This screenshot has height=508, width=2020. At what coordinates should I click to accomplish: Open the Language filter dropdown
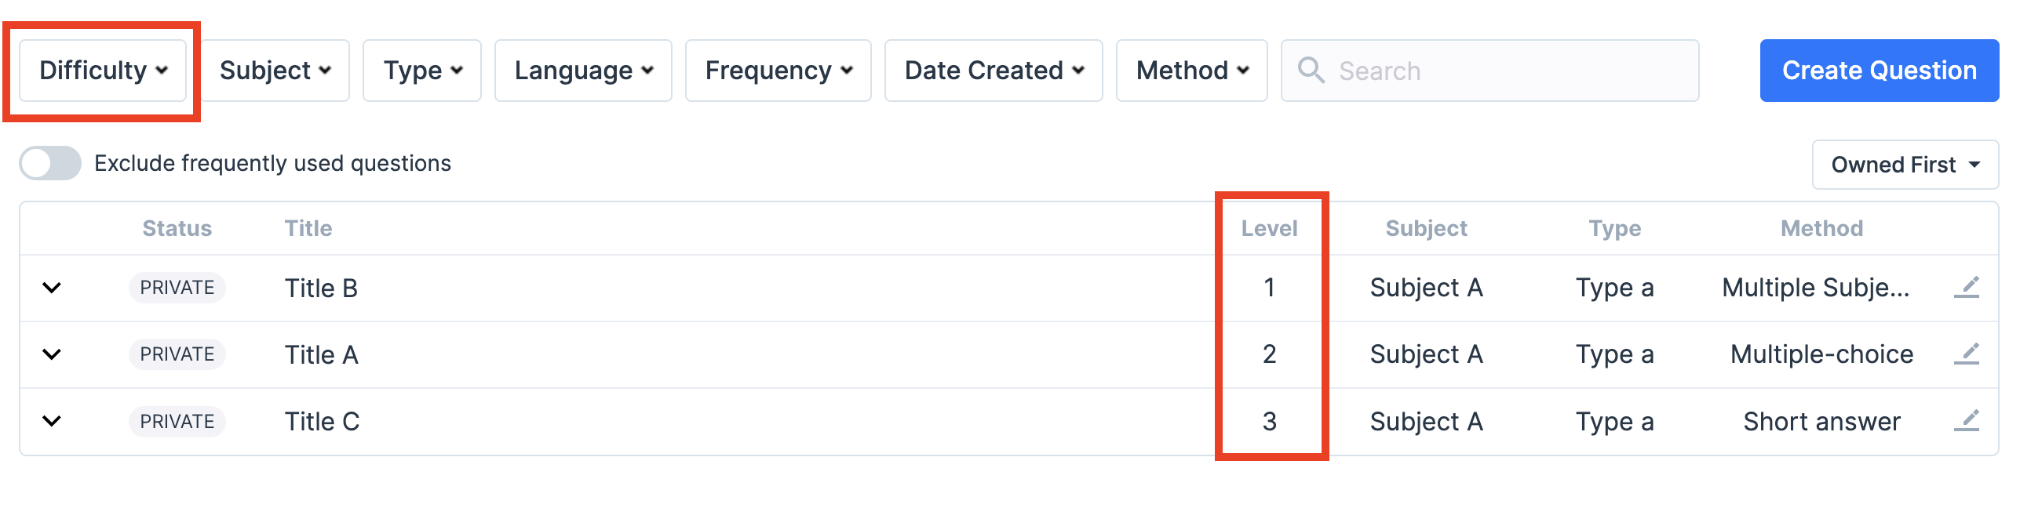tap(583, 71)
